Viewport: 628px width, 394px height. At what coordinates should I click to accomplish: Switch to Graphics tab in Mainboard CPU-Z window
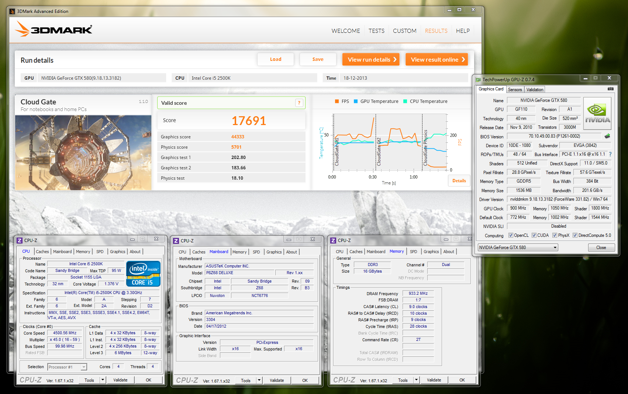274,252
